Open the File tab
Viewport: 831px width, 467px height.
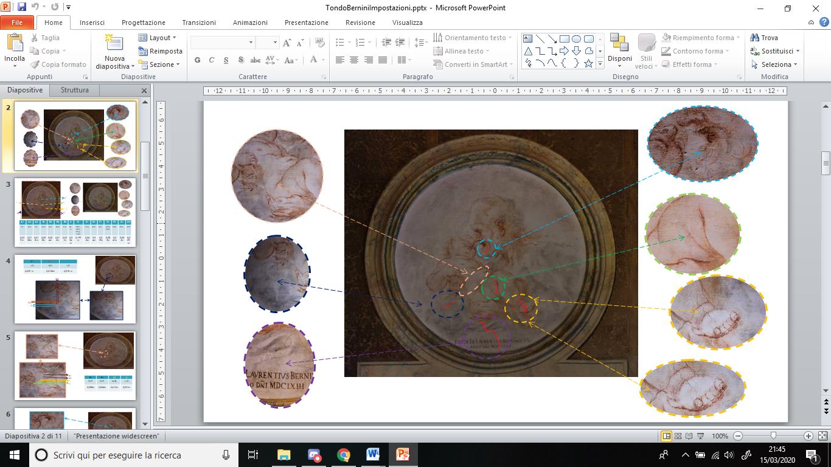point(17,22)
